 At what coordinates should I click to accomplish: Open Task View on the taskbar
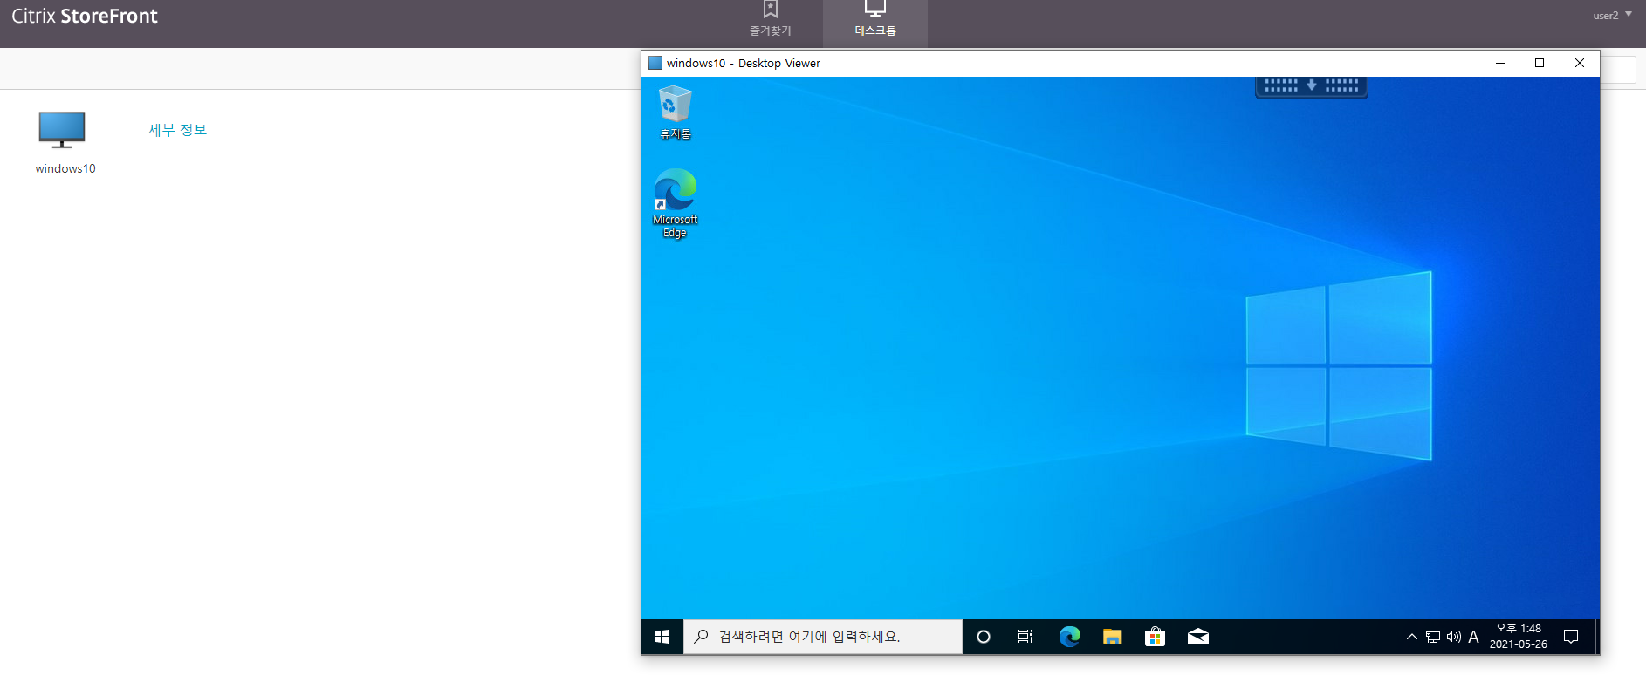click(1025, 637)
